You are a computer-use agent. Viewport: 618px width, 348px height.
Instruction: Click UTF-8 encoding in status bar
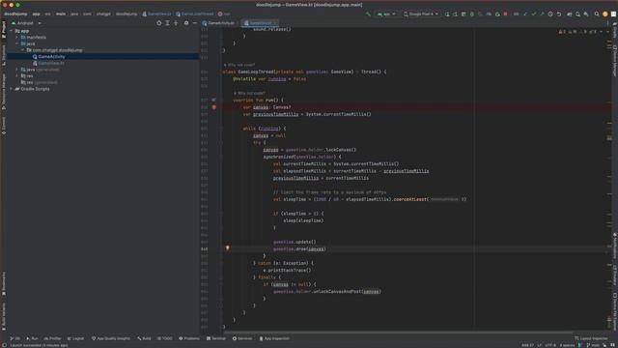coord(550,345)
